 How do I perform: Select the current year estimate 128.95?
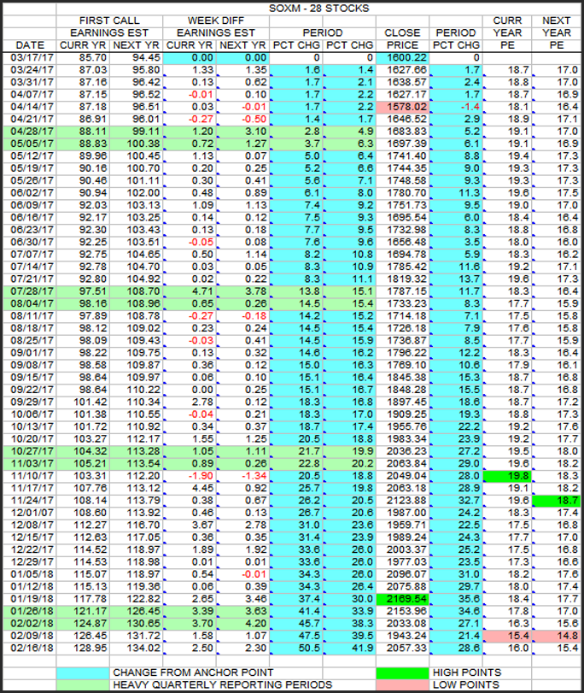(83, 648)
